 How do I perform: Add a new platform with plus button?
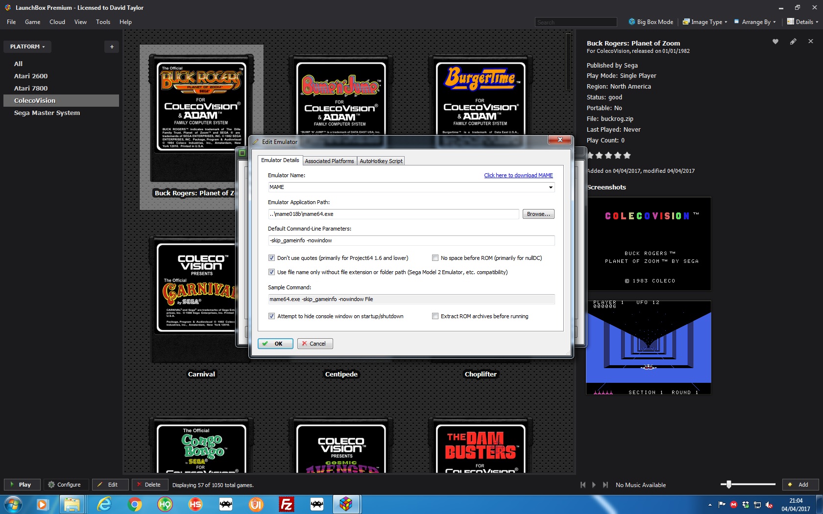pos(112,47)
